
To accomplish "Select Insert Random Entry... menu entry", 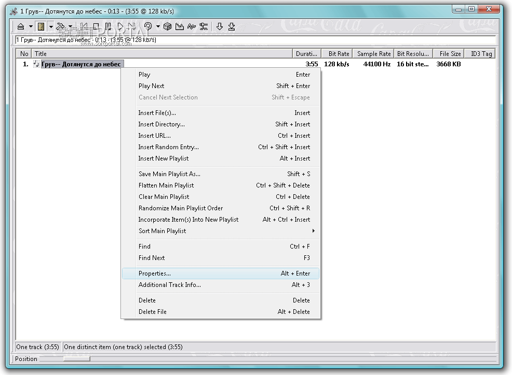I will 221,147.
